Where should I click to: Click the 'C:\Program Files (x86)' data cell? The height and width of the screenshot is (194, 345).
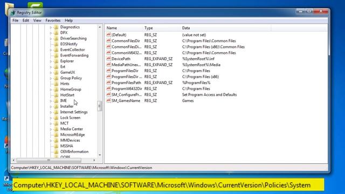pos(200,77)
